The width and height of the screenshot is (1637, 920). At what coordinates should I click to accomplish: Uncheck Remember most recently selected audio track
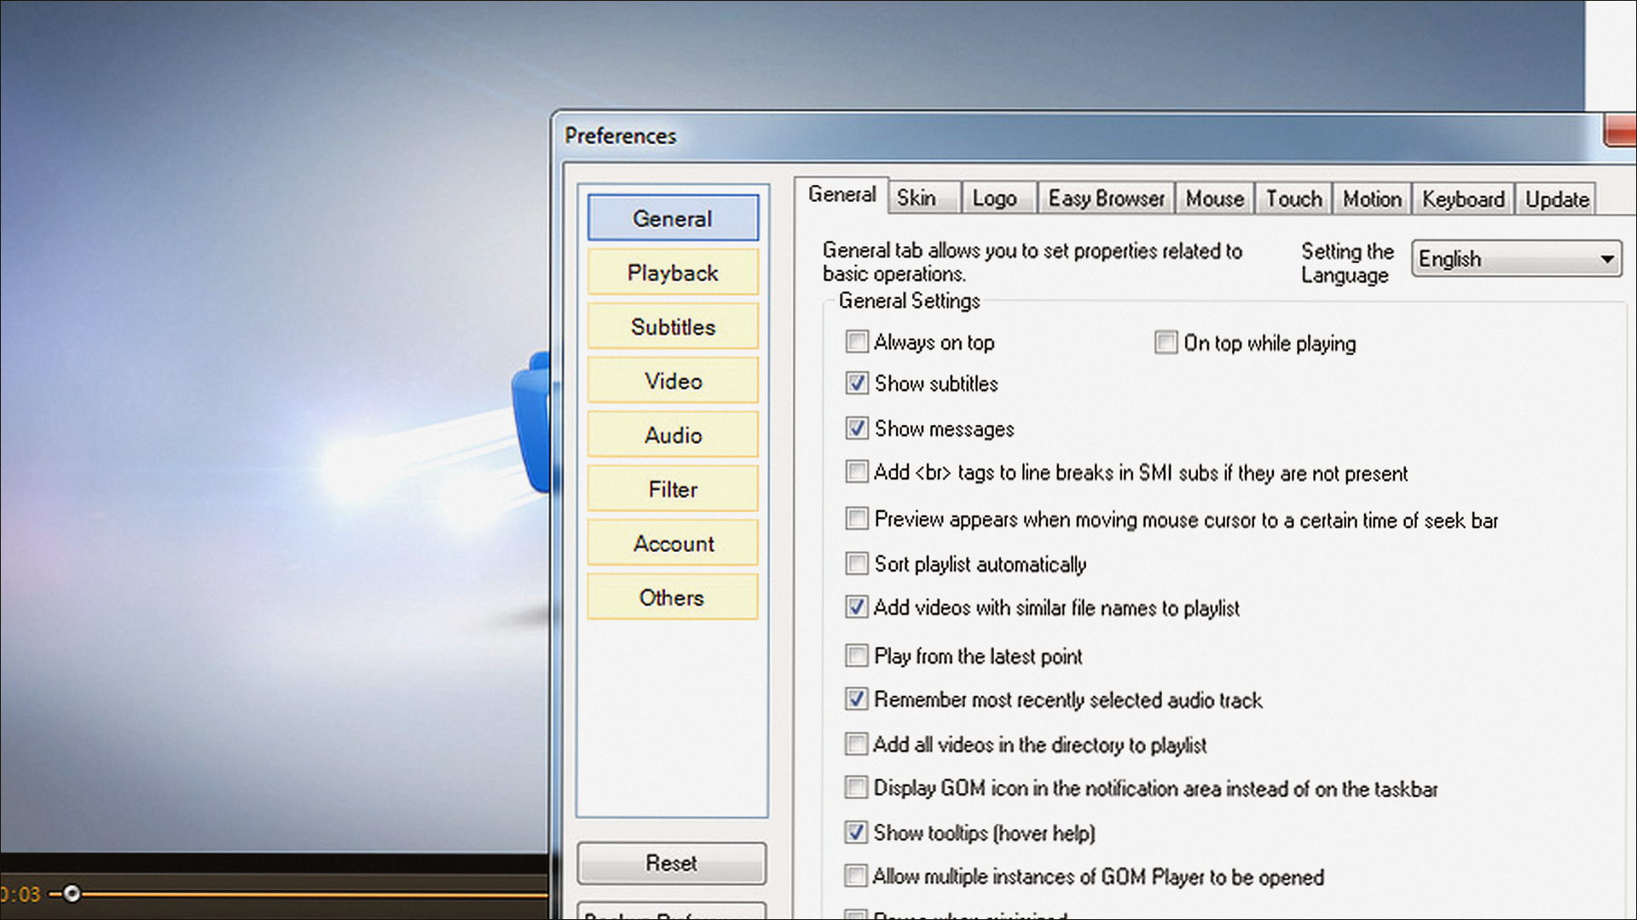click(857, 699)
